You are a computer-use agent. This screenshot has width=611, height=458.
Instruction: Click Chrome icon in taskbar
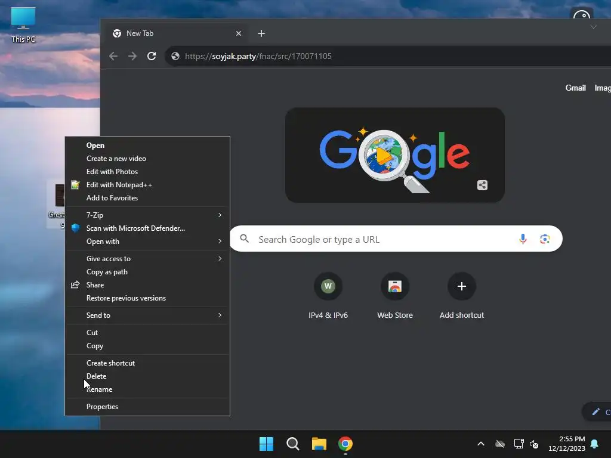point(345,444)
